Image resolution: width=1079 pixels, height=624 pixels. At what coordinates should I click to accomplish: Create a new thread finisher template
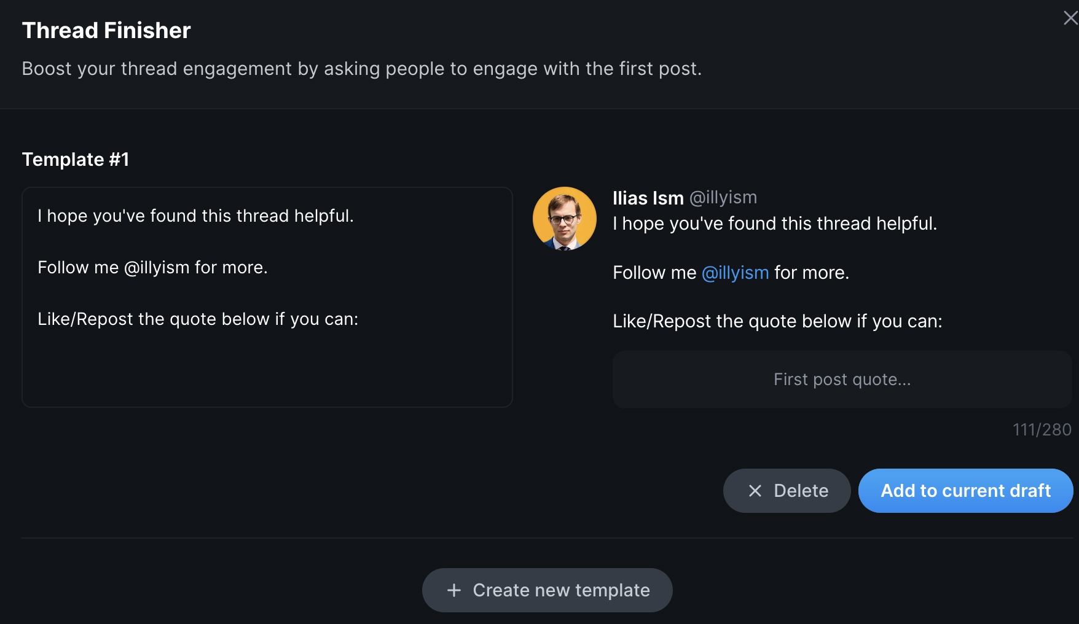pyautogui.click(x=547, y=590)
